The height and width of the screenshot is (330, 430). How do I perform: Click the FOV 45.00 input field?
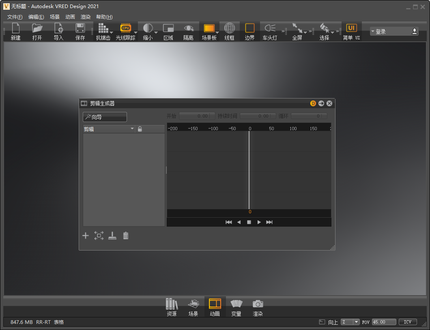[384, 322]
